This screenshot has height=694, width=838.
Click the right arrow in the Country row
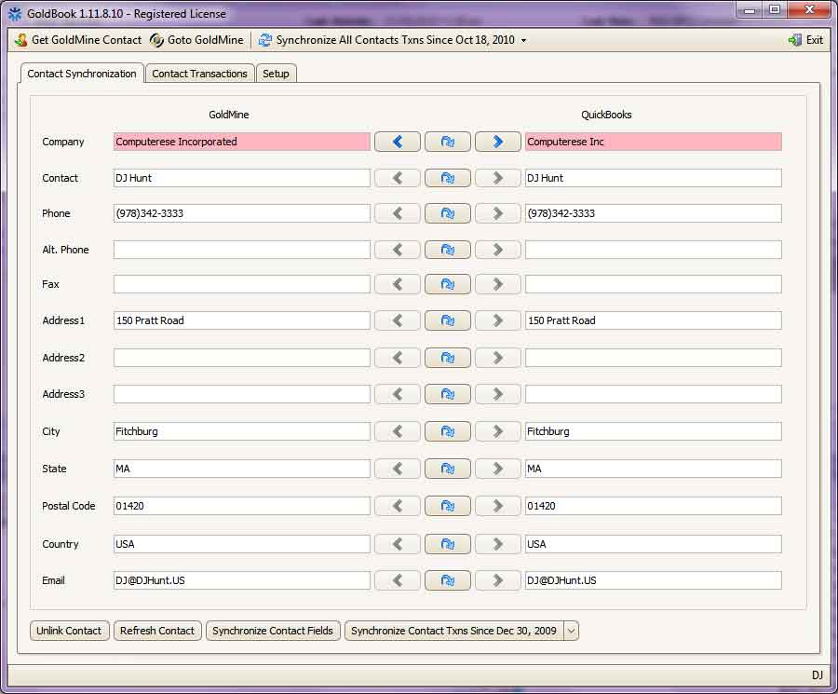coord(497,544)
